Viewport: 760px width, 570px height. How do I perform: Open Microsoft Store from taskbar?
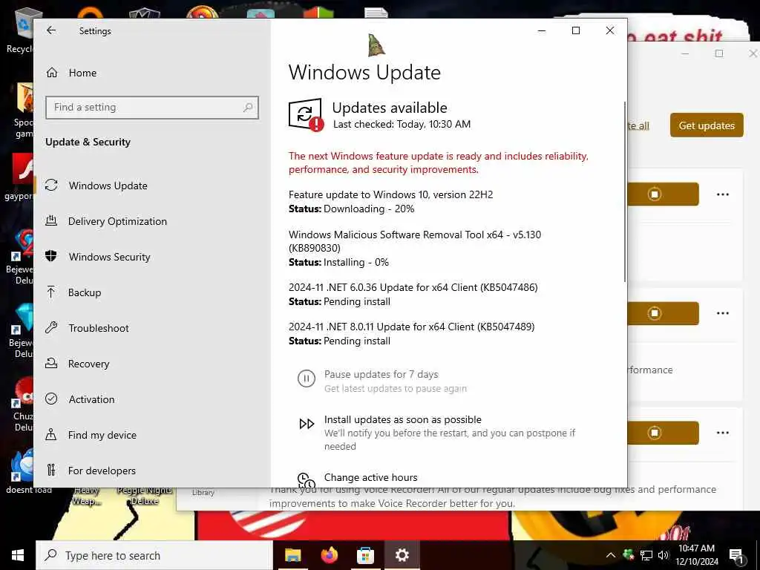[x=365, y=555]
